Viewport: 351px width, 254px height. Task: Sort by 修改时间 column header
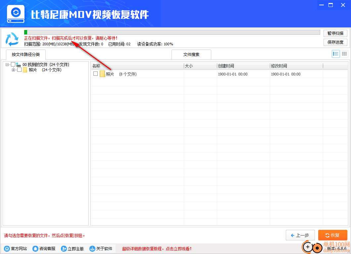[297, 66]
